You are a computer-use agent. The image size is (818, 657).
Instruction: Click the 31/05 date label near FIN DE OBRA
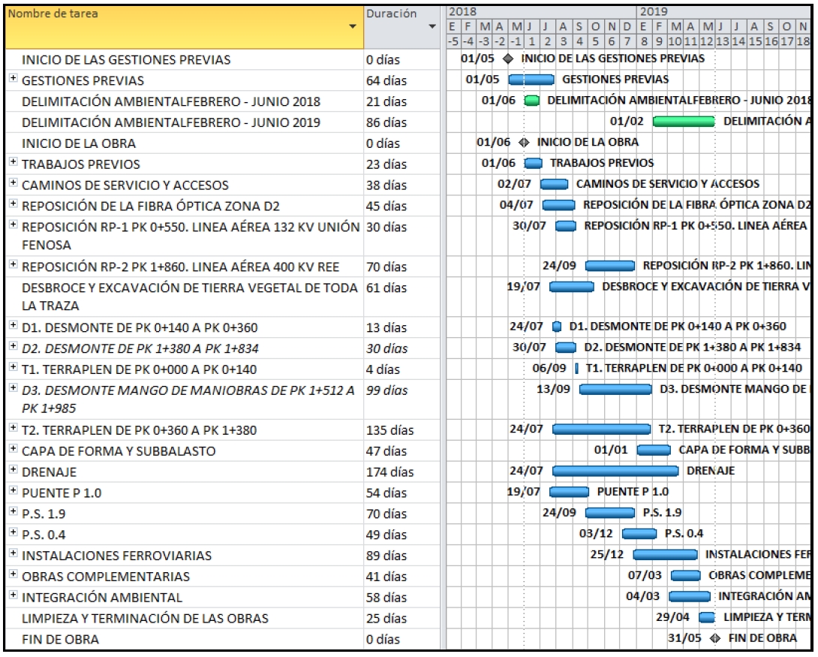[684, 637]
